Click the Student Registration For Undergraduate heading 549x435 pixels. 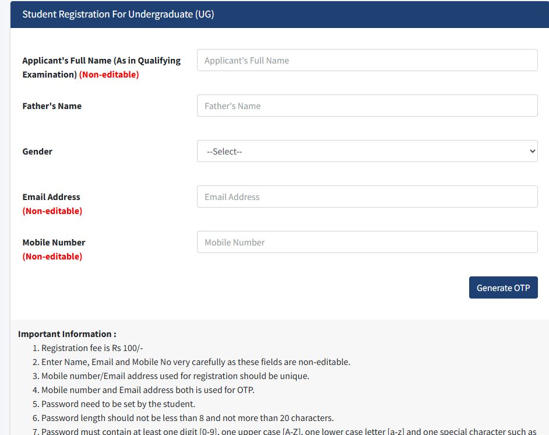coord(118,15)
